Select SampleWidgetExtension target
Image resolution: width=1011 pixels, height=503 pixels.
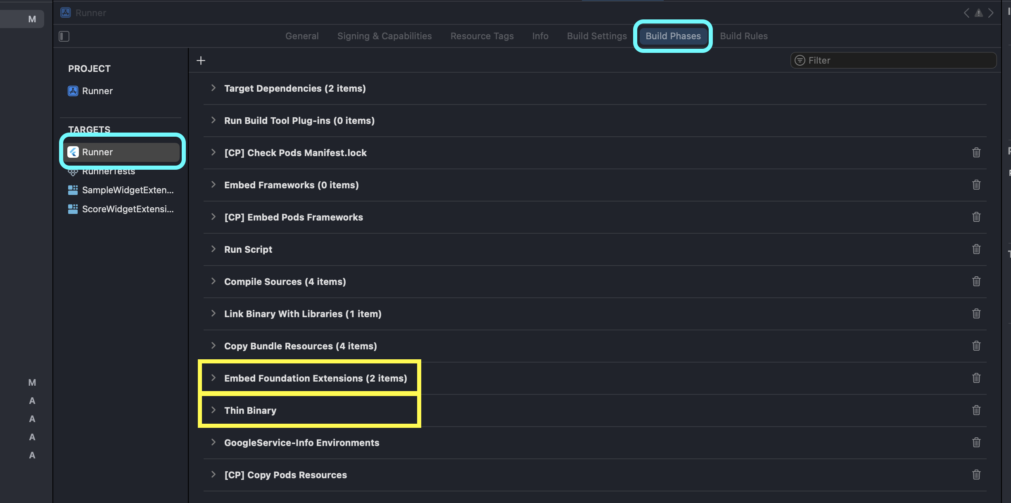pos(121,190)
